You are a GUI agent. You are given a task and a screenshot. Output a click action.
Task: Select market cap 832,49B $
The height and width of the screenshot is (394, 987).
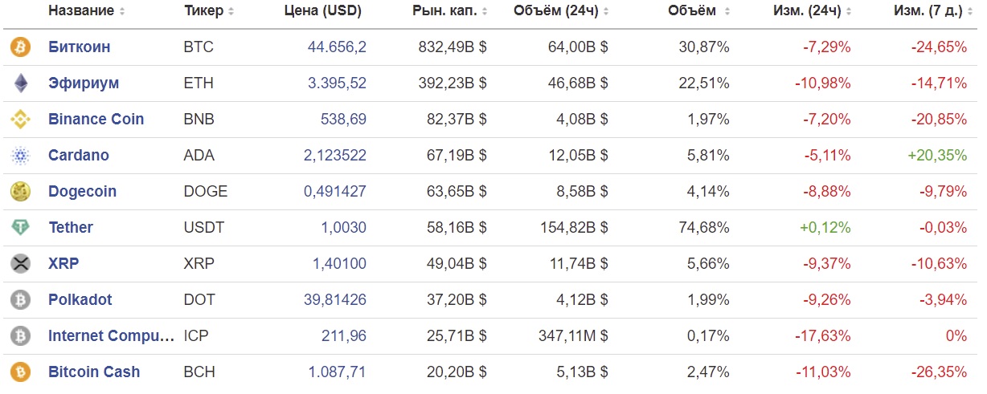coord(453,47)
